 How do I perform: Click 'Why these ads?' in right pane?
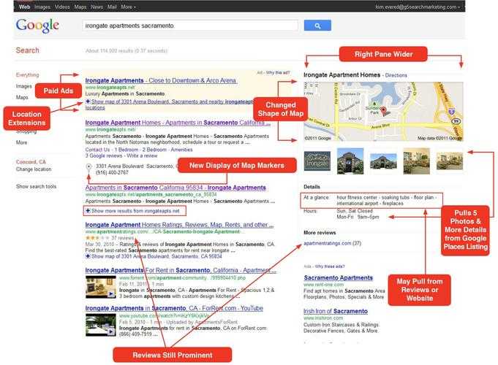(x=330, y=266)
